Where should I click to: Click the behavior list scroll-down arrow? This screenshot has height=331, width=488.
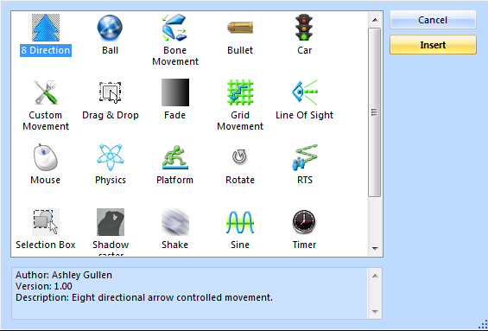click(375, 249)
